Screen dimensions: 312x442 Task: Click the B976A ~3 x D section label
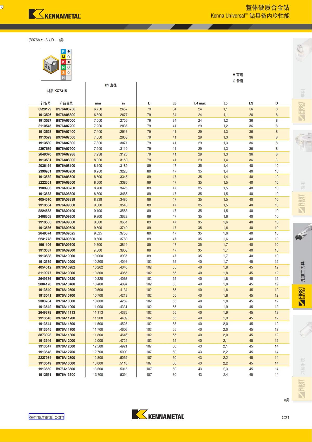pos(46,40)
